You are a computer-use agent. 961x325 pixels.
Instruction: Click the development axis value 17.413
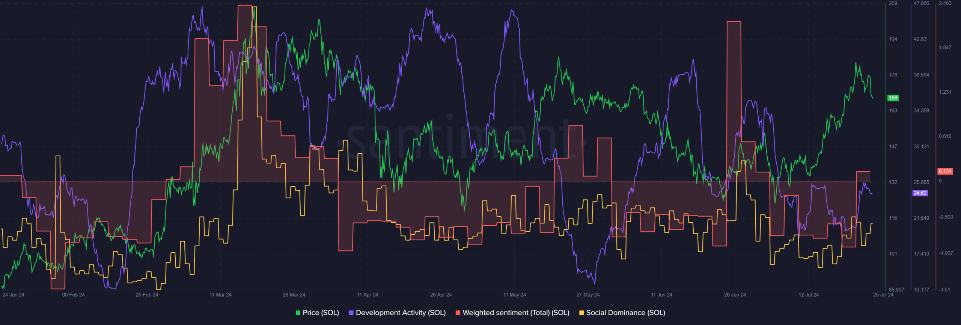point(922,254)
